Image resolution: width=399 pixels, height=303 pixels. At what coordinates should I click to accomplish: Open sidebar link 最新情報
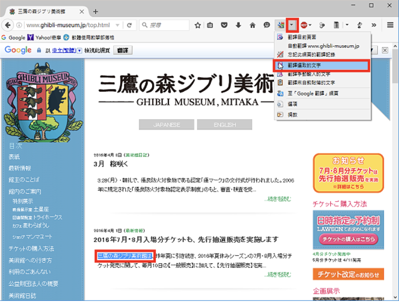click(20, 168)
